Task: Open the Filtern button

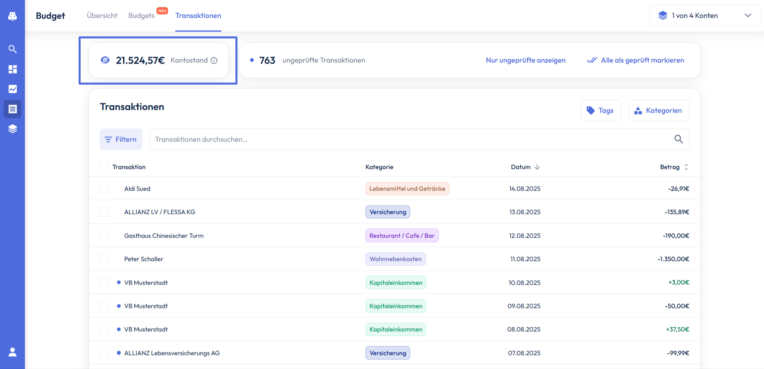Action: [x=121, y=139]
